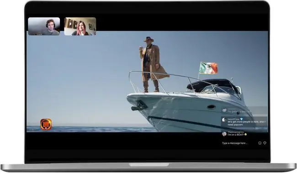This screenshot has width=297, height=174.
Task: Click the orange app logo badge
Action: (x=46, y=124)
